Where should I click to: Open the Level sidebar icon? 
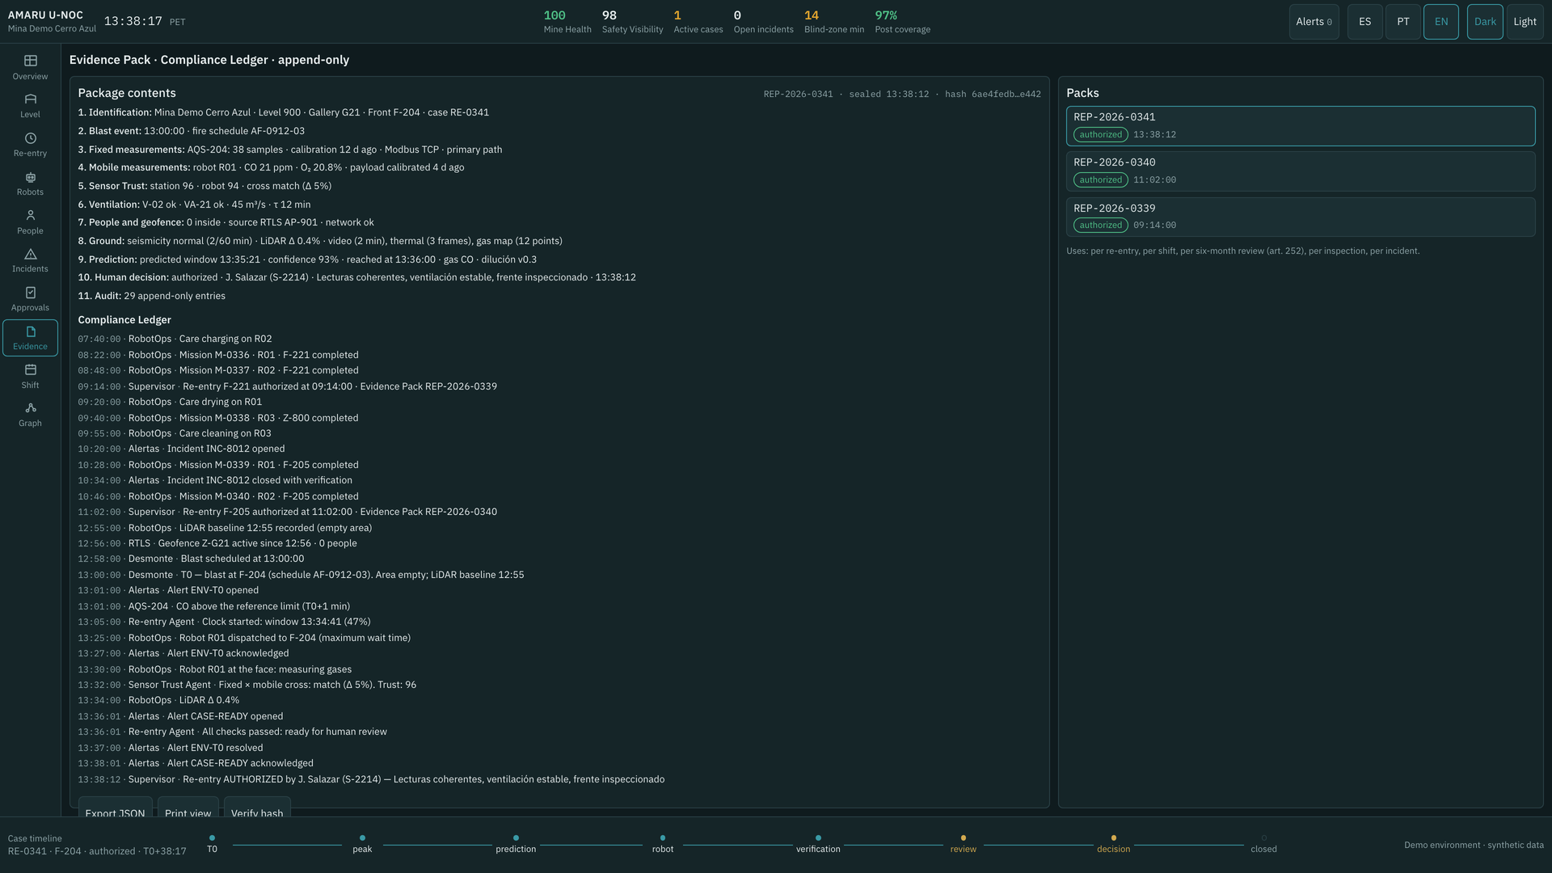(x=30, y=106)
